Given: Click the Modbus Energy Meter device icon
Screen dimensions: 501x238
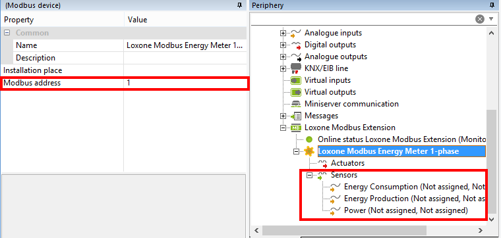Looking at the screenshot, I should coord(309,151).
